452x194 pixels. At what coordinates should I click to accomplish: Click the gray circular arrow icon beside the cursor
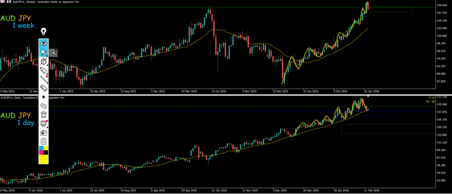[x=53, y=53]
